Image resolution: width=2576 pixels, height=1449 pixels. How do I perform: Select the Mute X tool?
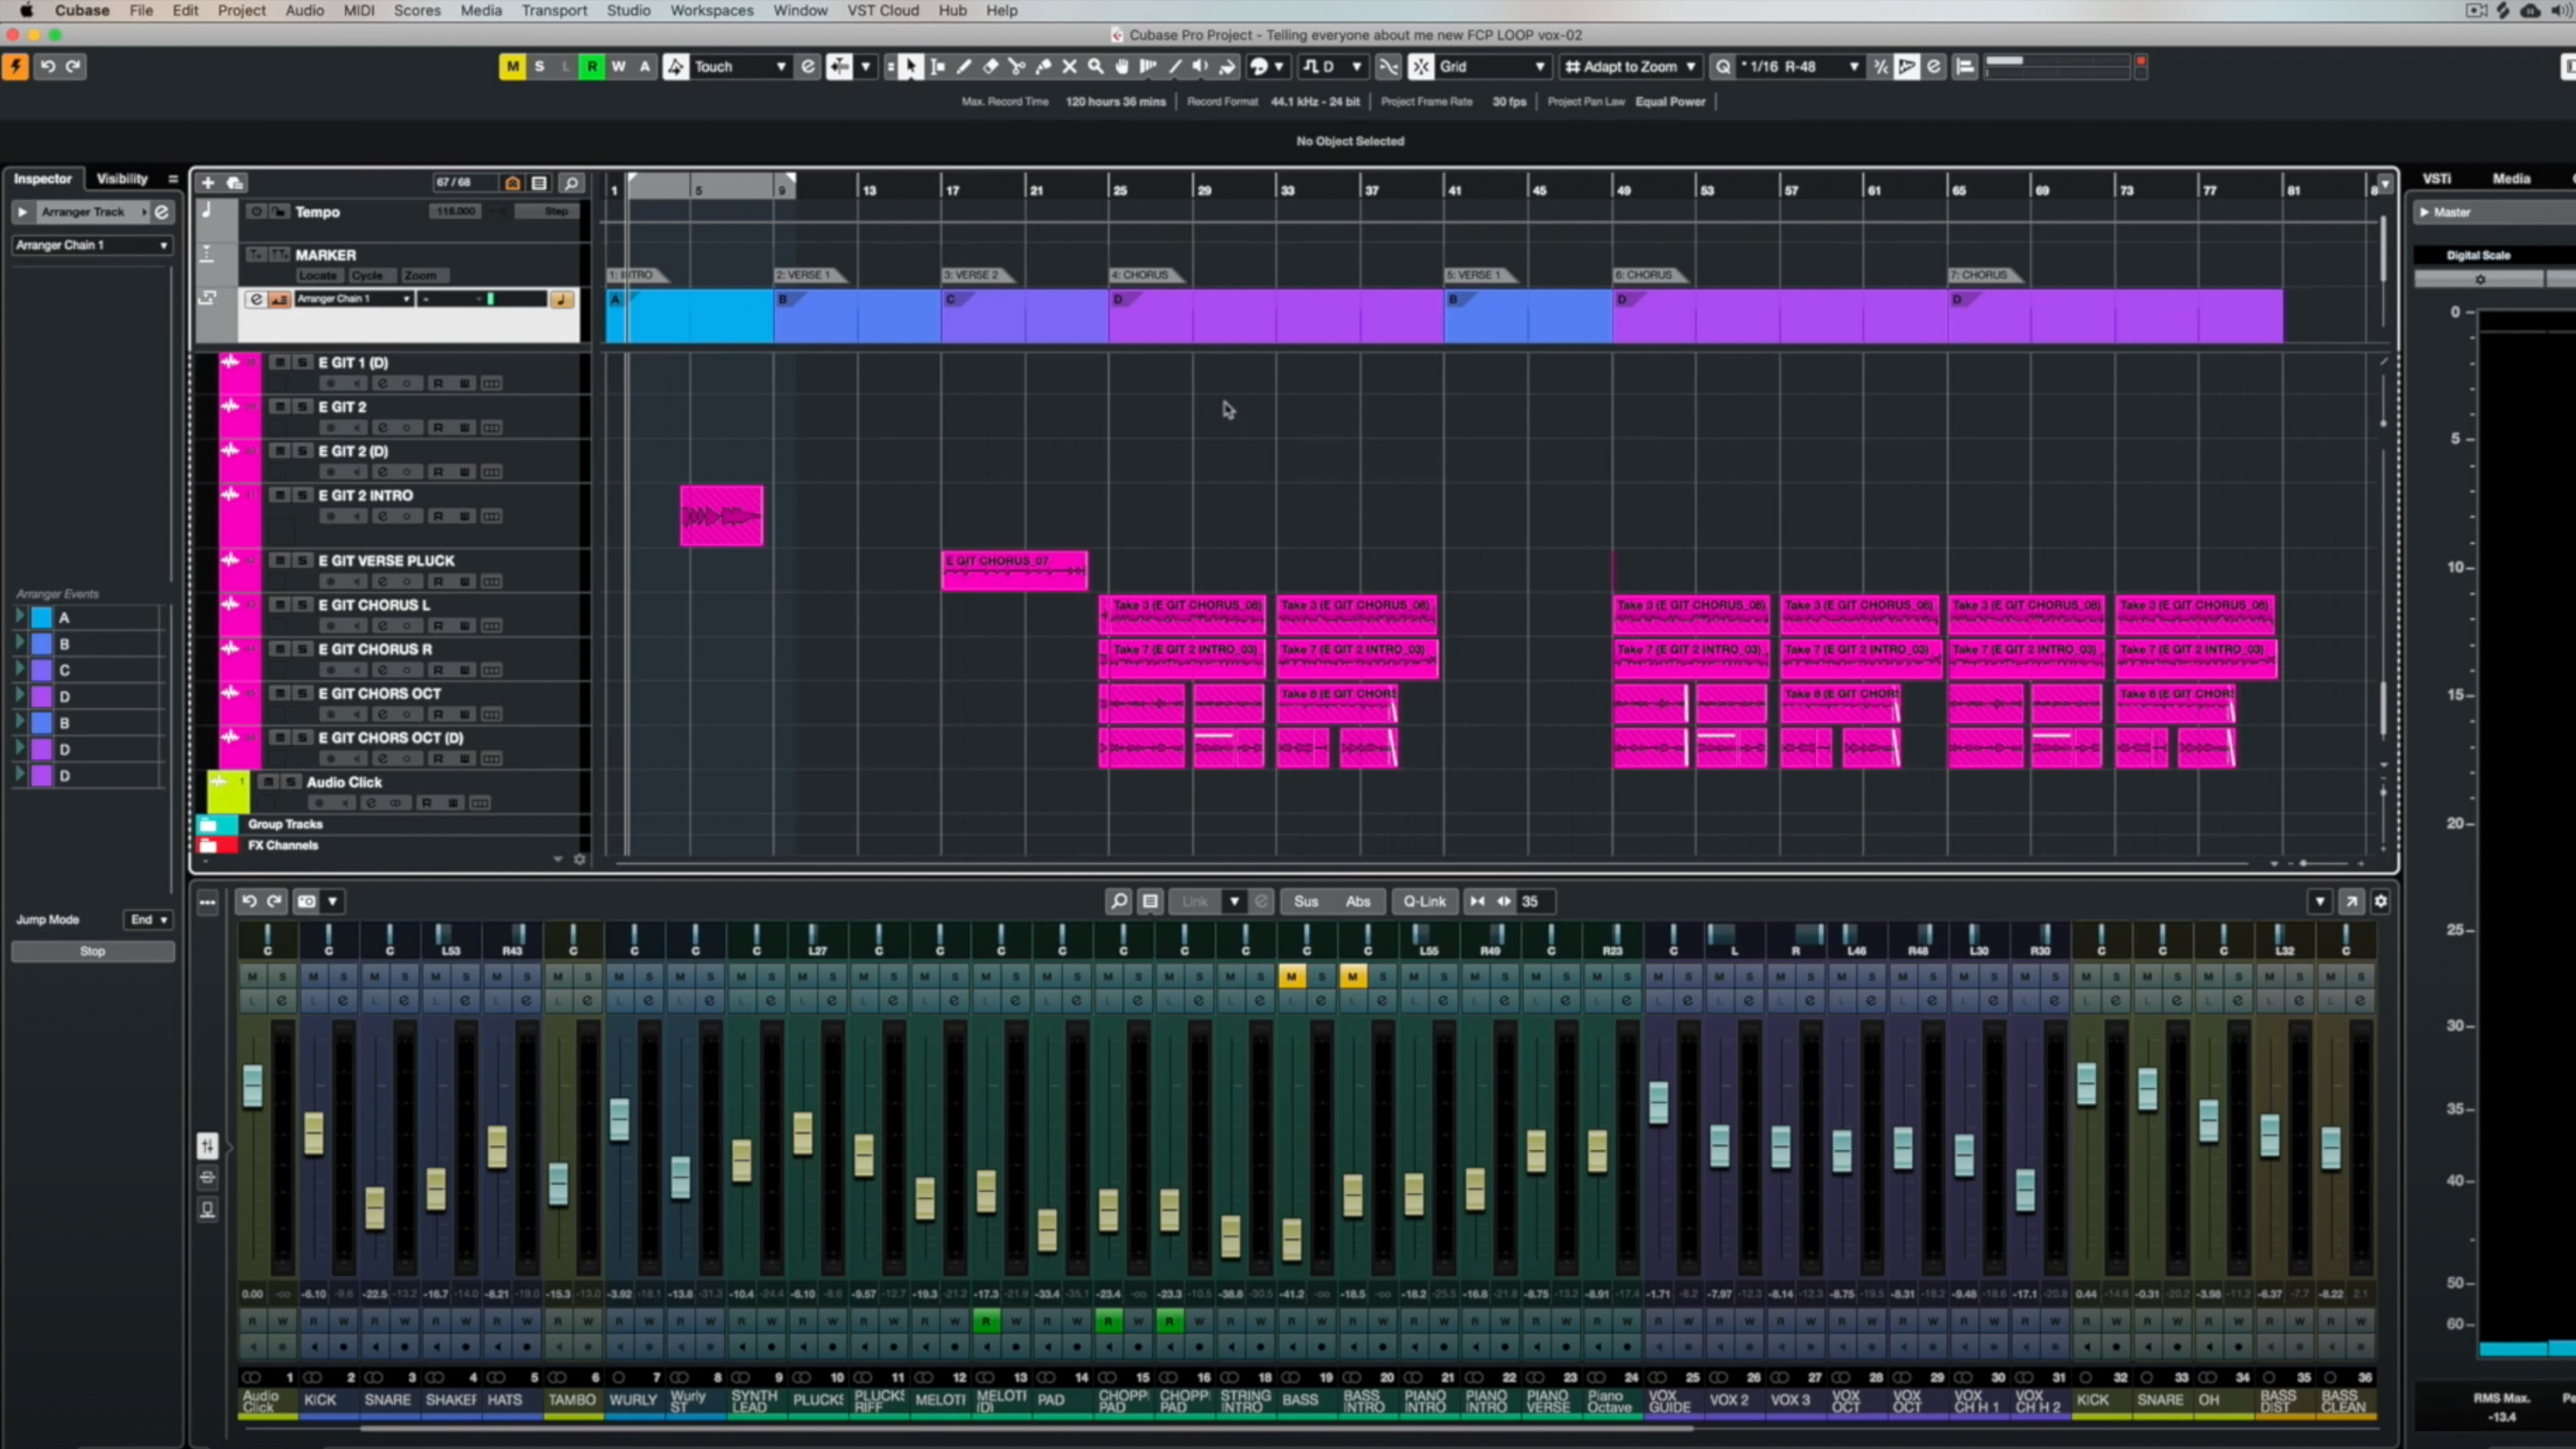click(x=1069, y=67)
